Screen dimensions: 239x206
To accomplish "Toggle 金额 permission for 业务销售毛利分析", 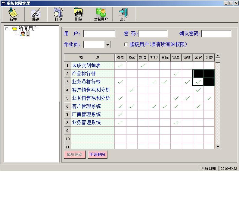I will tap(209, 98).
